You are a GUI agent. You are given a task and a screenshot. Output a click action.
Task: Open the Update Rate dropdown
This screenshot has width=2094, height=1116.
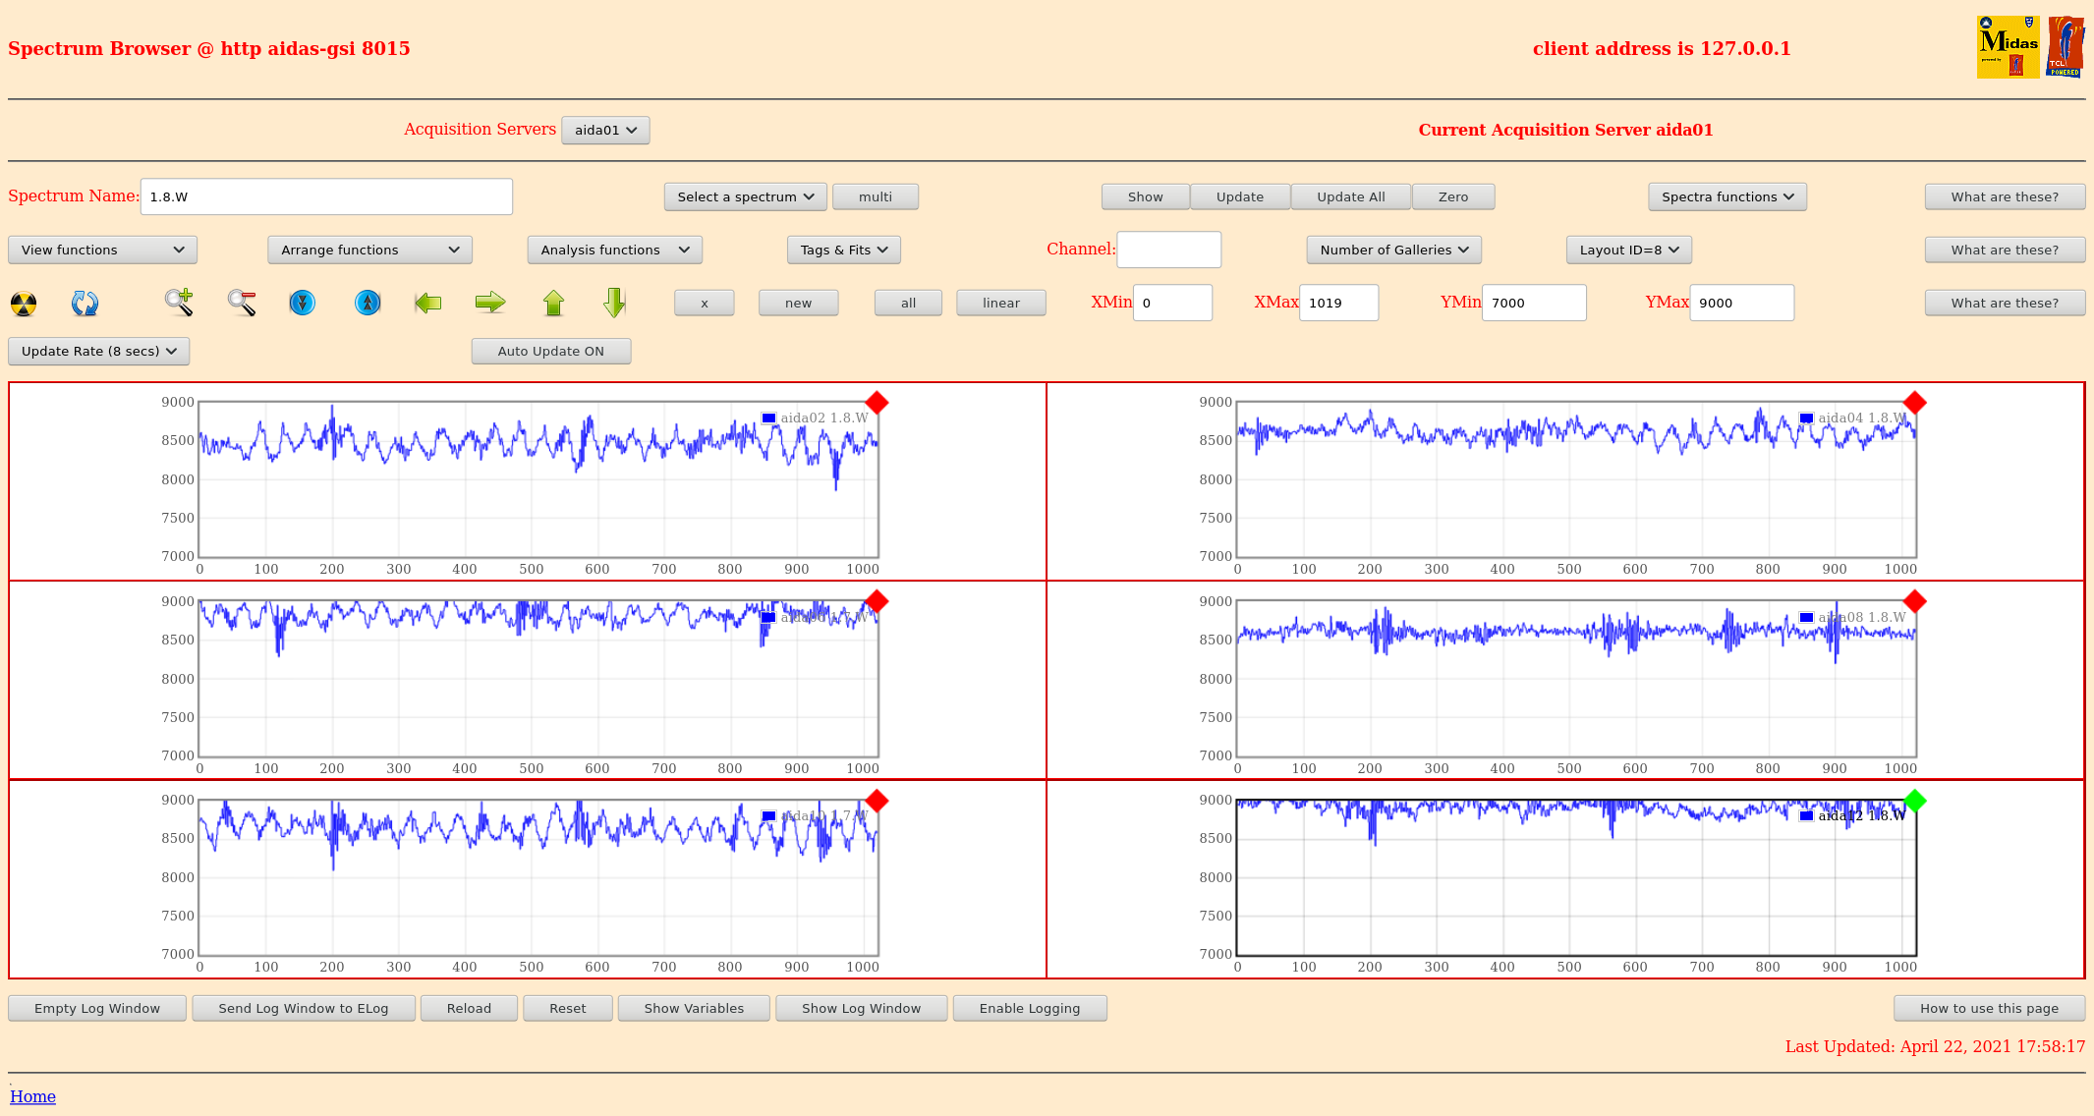click(x=98, y=352)
